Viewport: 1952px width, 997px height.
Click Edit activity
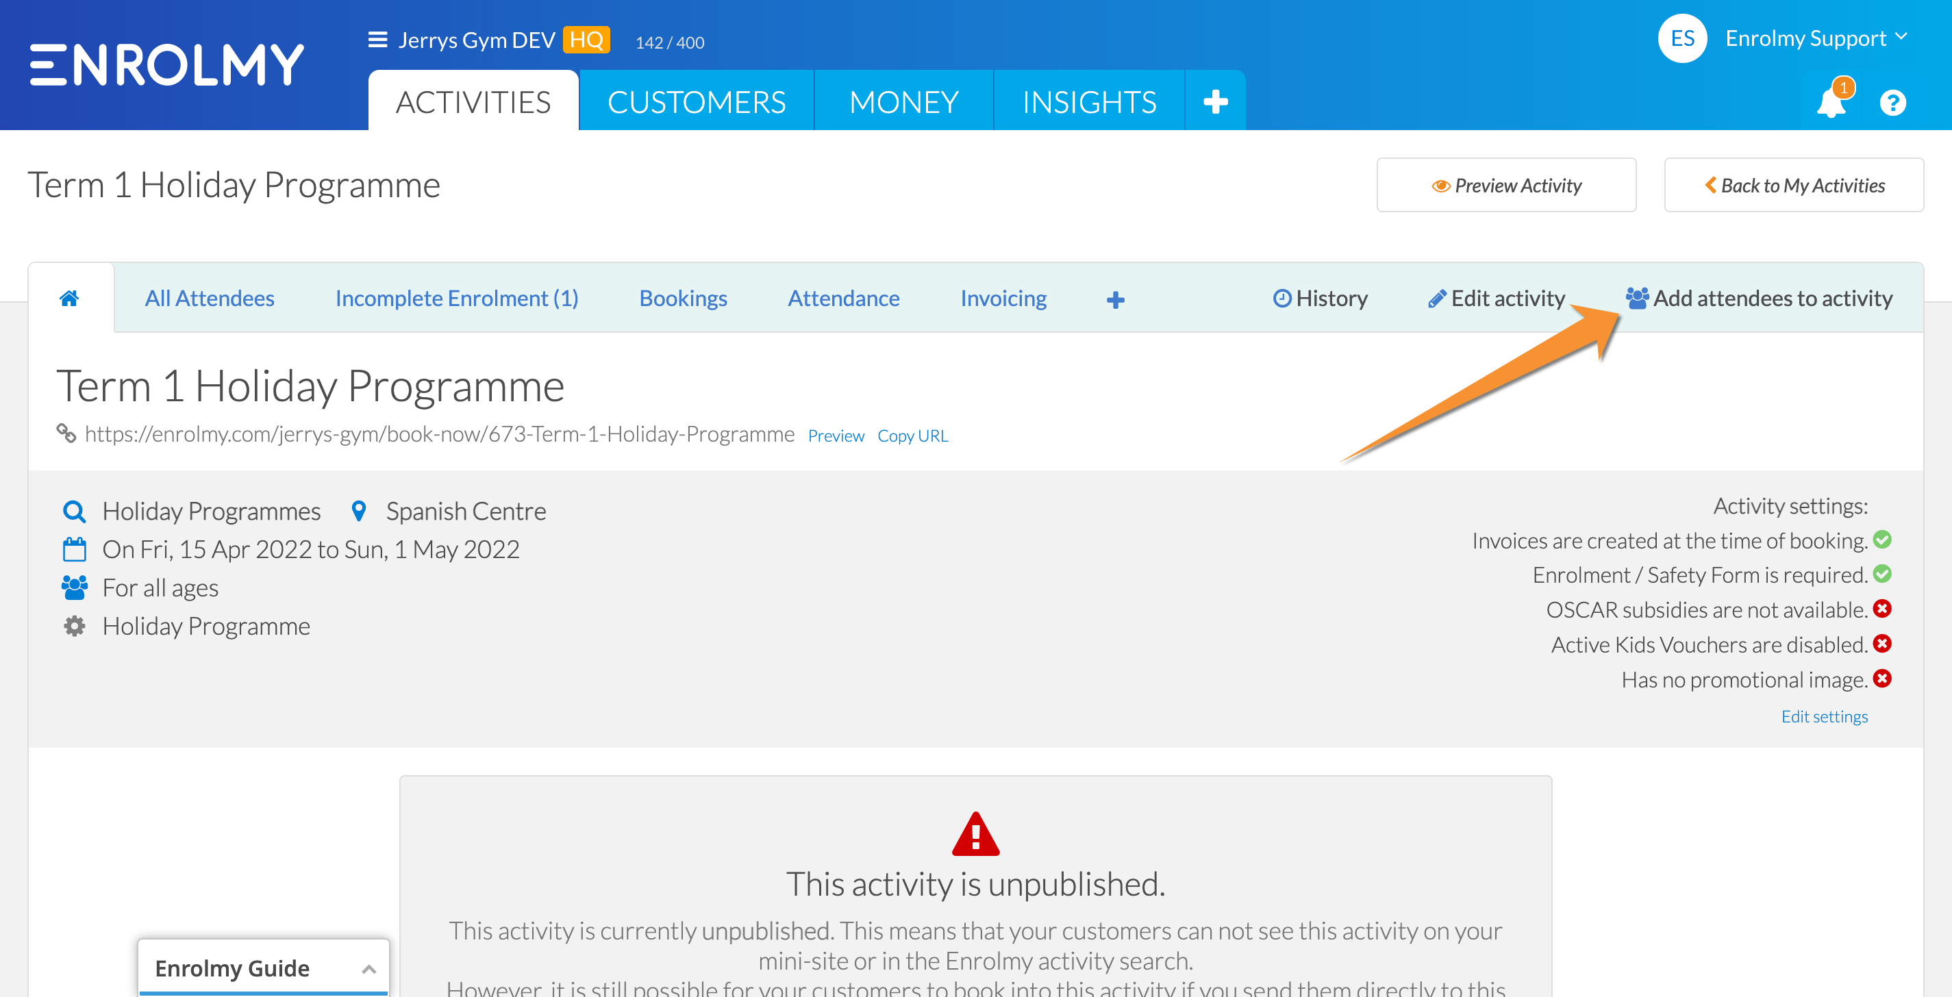pos(1497,299)
